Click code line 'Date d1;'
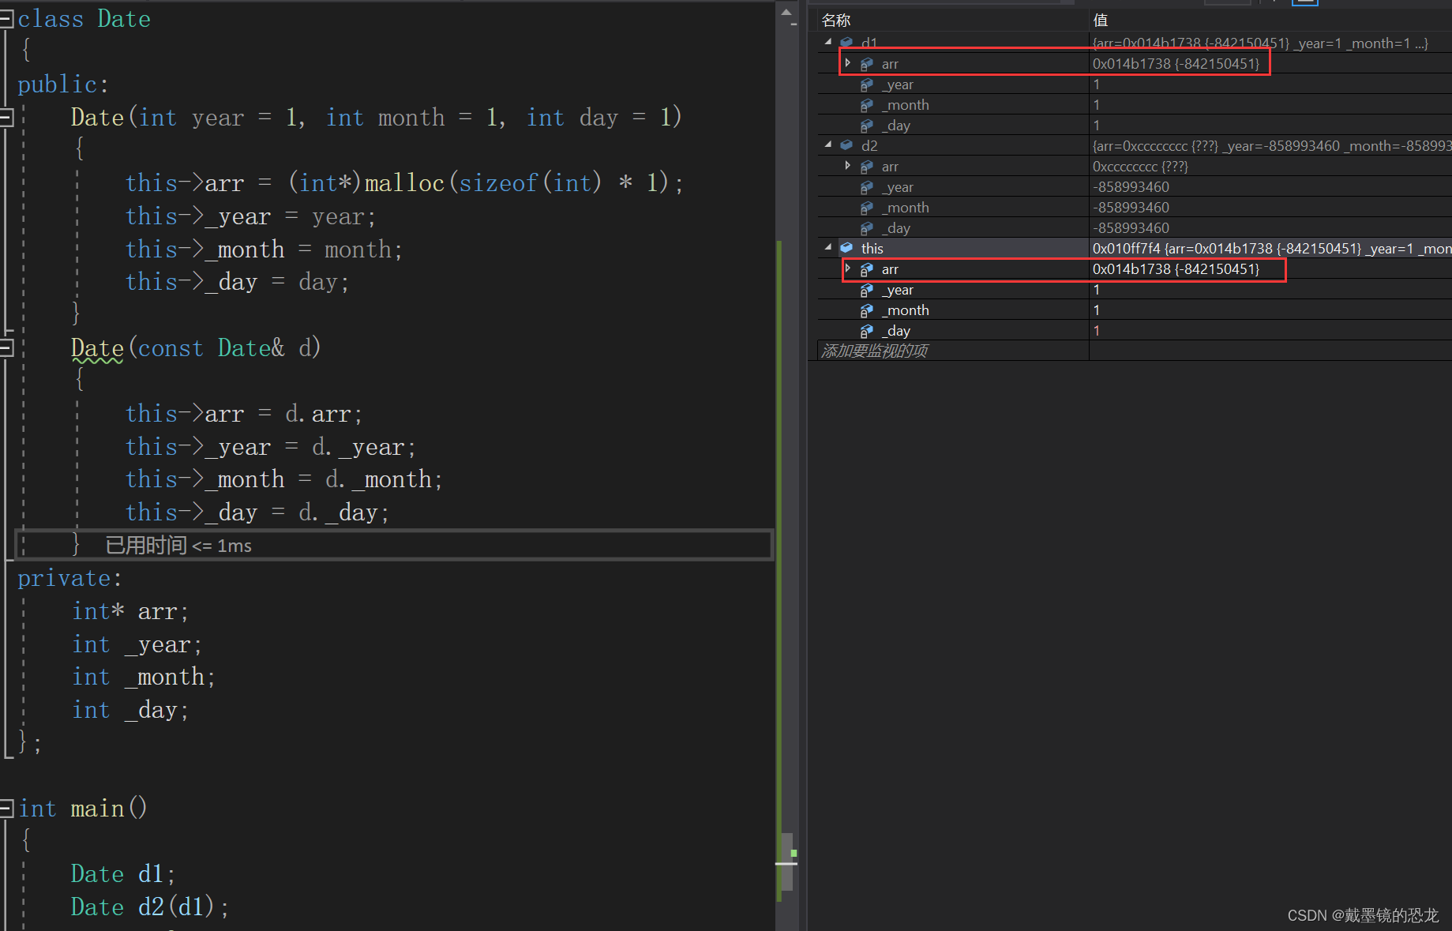 [123, 873]
